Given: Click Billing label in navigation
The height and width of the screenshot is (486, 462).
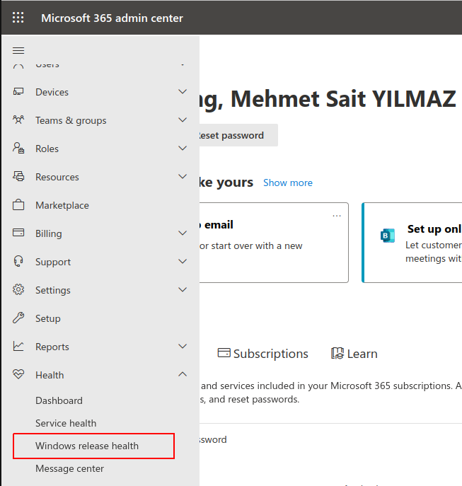Looking at the screenshot, I should (49, 233).
